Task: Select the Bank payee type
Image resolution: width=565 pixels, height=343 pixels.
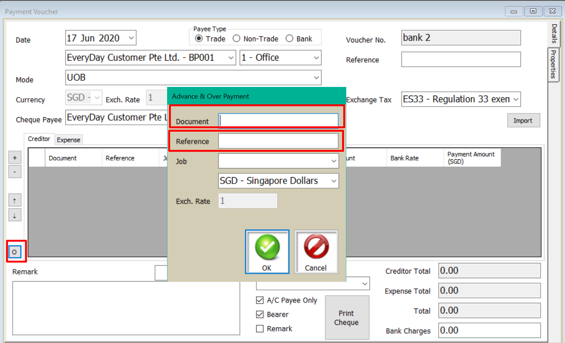Action: [289, 39]
